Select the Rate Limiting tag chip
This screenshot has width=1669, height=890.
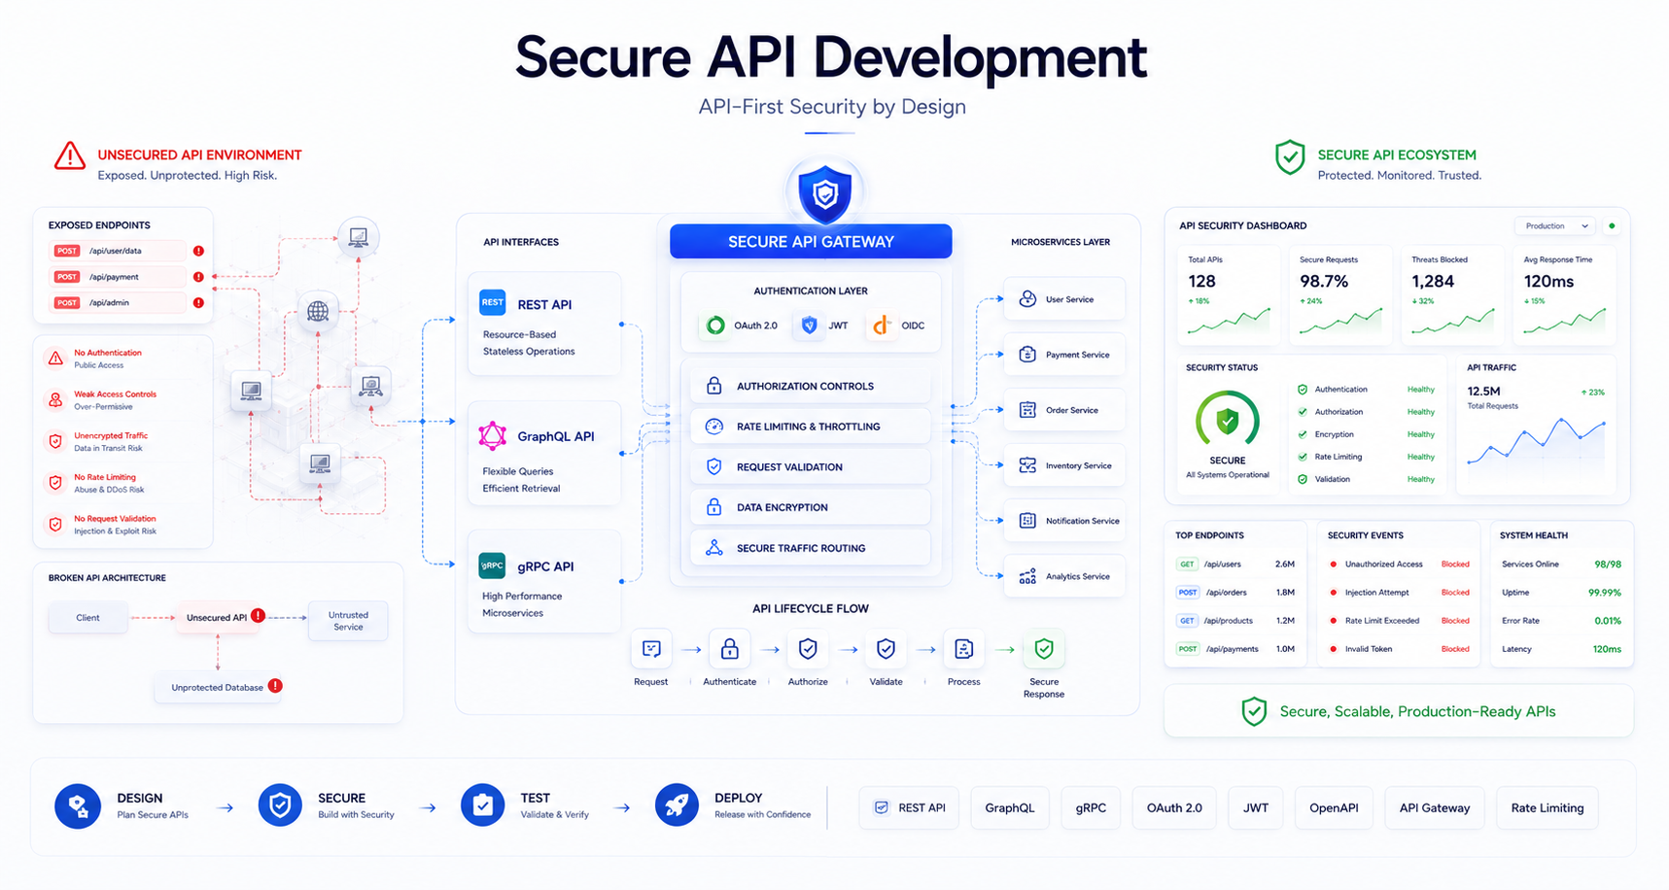click(x=1547, y=807)
